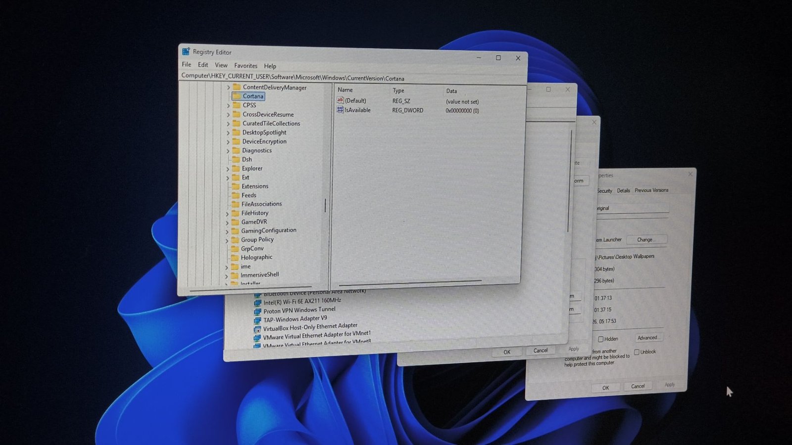792x445 pixels.
Task: Open the Favorites menu in Registry Editor
Action: pyautogui.click(x=246, y=66)
